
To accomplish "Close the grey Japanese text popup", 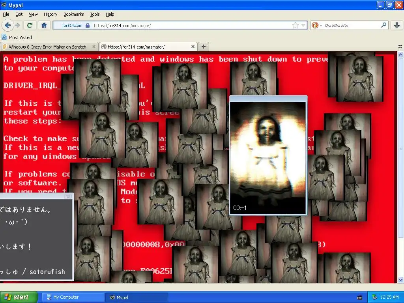I will pos(68,196).
